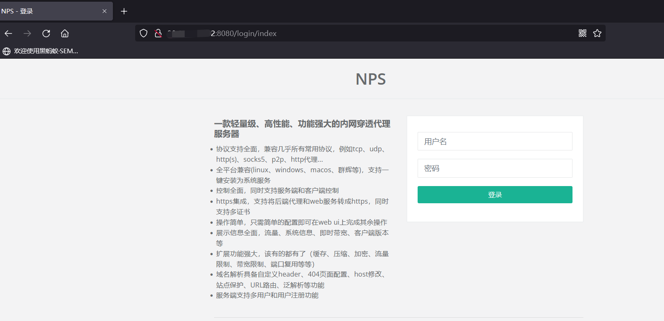The height and width of the screenshot is (321, 664).
Task: Click the https集成 bullet text
Action: [x=302, y=207]
